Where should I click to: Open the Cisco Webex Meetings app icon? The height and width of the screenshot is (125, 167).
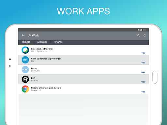point(25,50)
